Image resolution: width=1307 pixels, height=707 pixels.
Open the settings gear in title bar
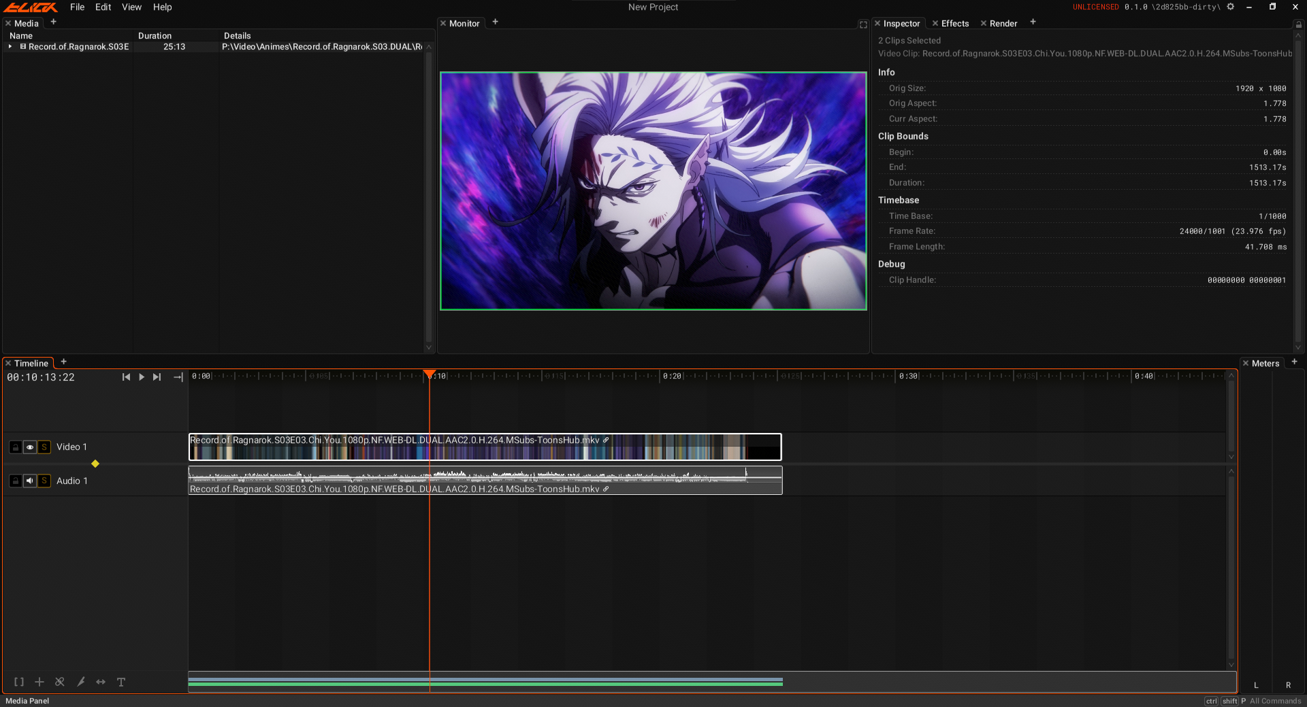(1231, 7)
